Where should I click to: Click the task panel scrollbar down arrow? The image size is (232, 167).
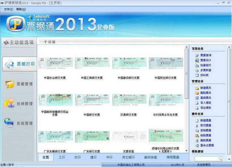[x=229, y=159]
